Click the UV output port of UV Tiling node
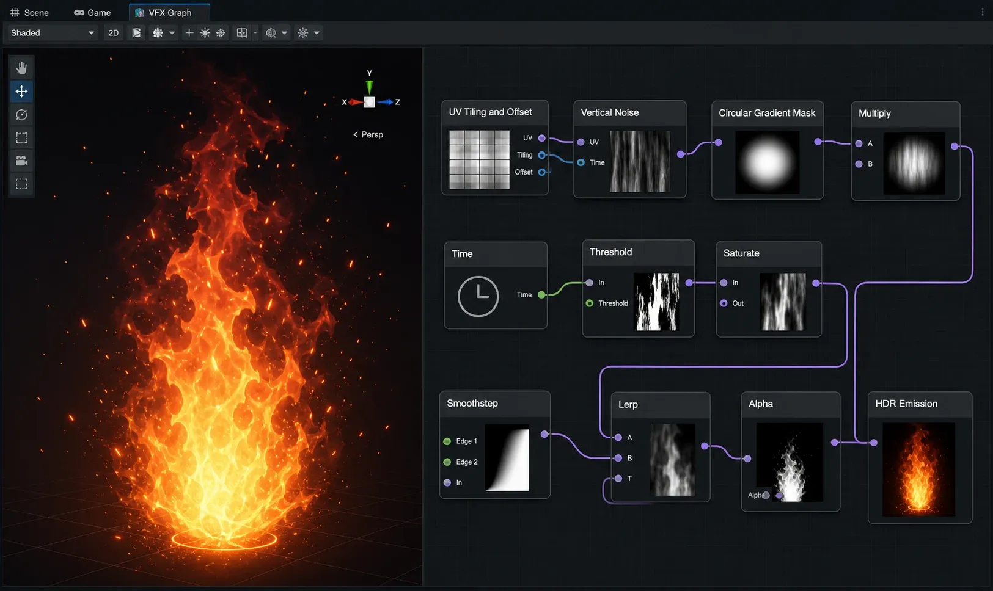Image resolution: width=993 pixels, height=591 pixels. [542, 139]
